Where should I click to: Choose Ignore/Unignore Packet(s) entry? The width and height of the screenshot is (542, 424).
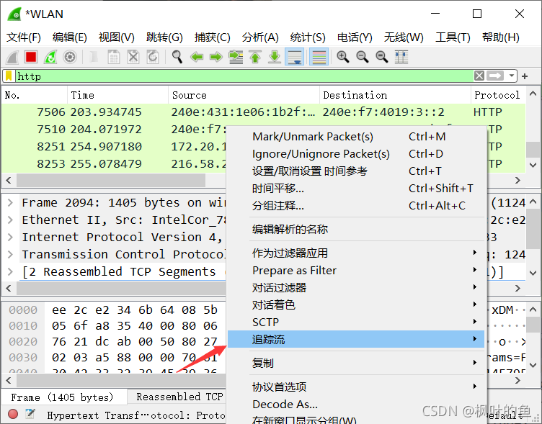[356, 154]
